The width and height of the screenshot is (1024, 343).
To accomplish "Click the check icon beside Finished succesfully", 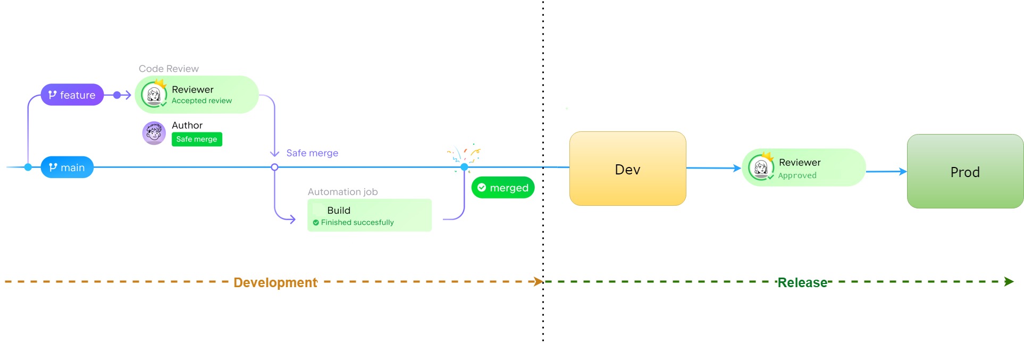I will tap(316, 223).
